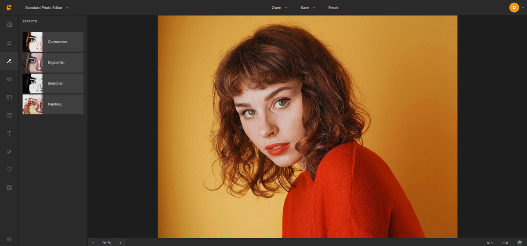Open the heart graphics sidebar icon

[9, 169]
